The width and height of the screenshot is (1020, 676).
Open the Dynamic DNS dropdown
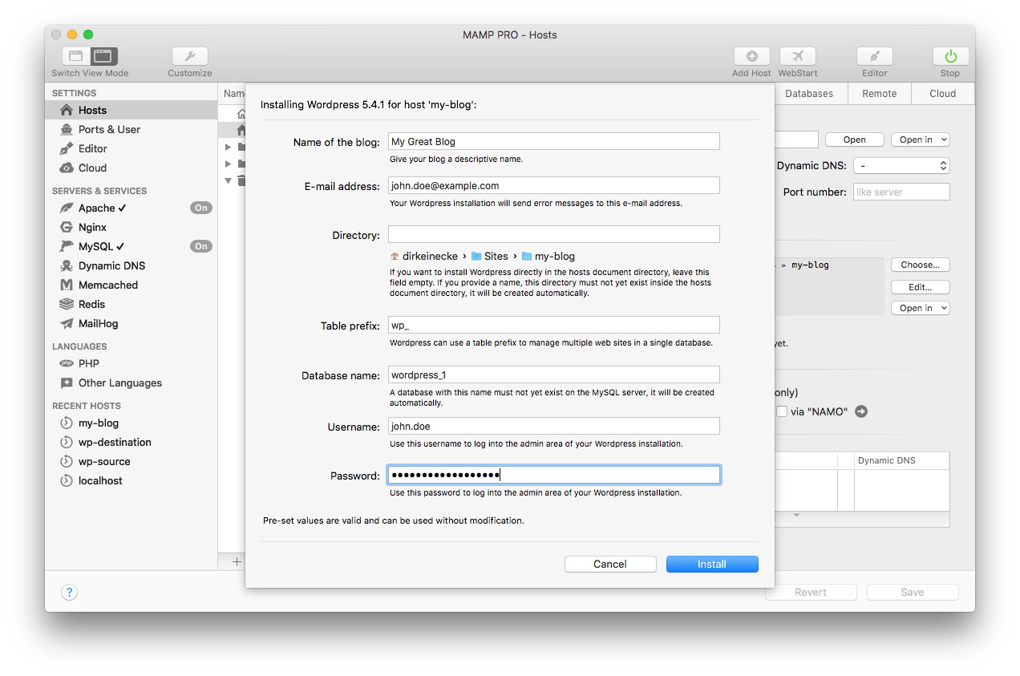[901, 165]
